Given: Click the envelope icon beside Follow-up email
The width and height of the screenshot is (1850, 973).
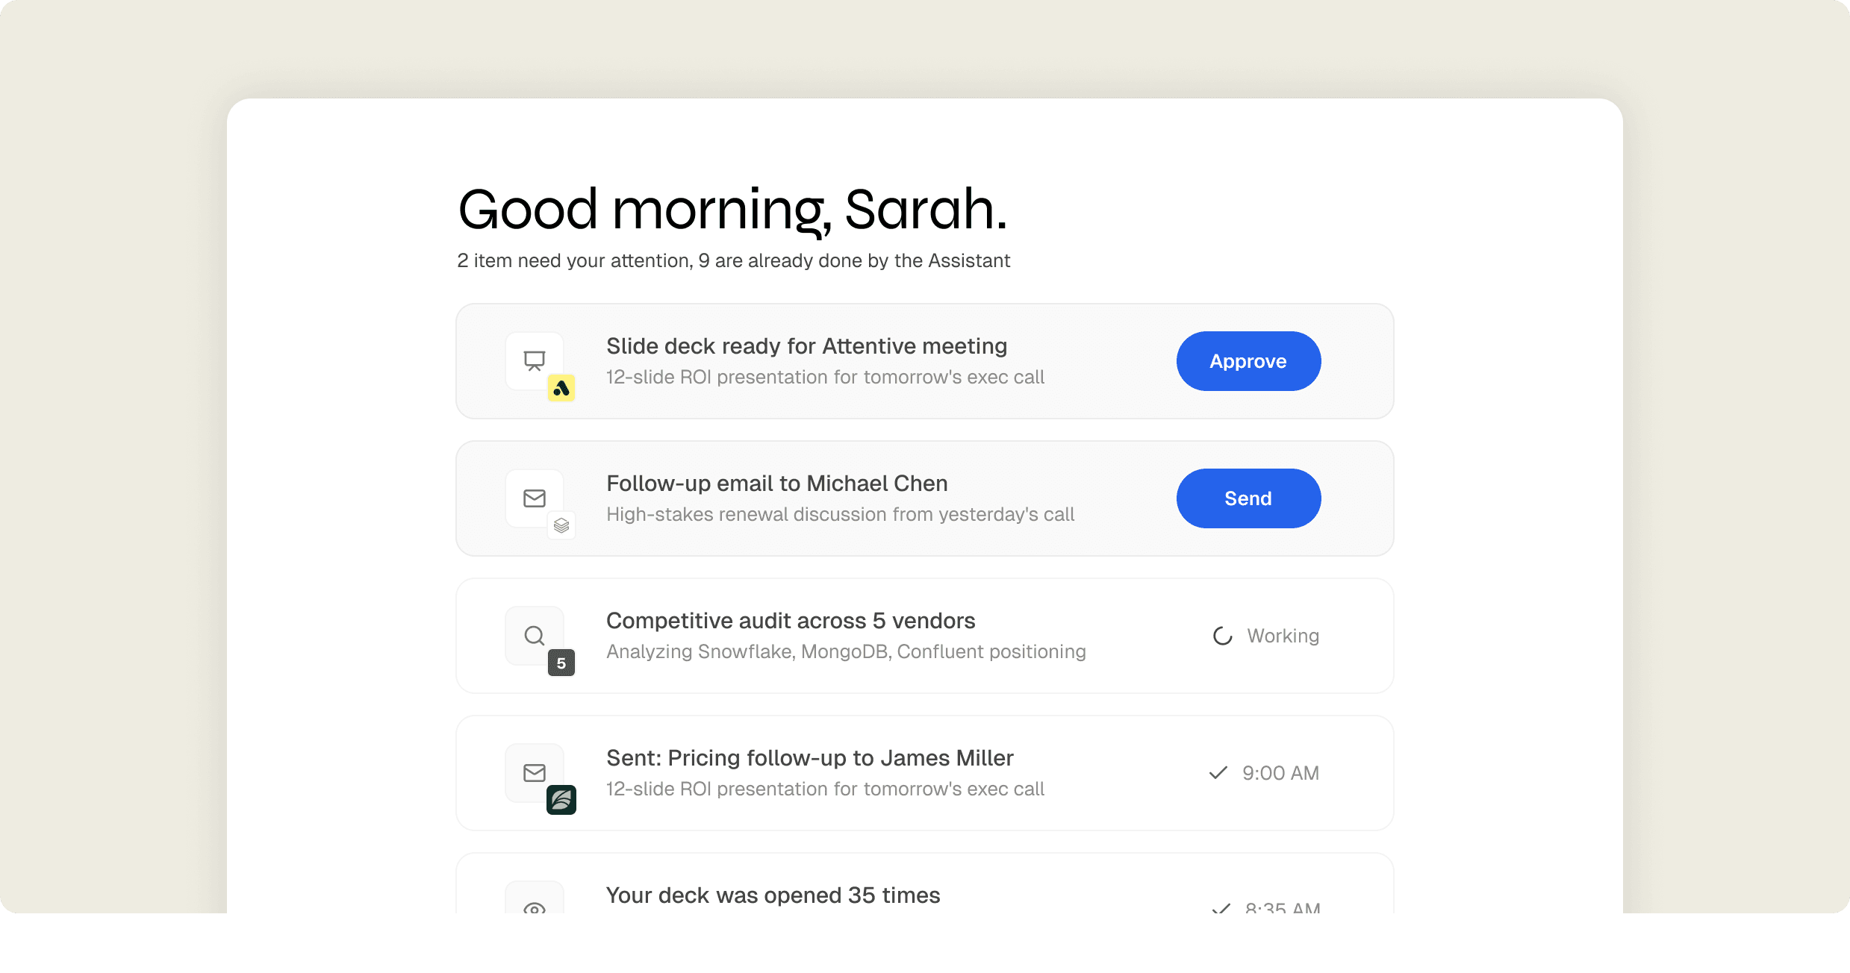Looking at the screenshot, I should (x=535, y=498).
